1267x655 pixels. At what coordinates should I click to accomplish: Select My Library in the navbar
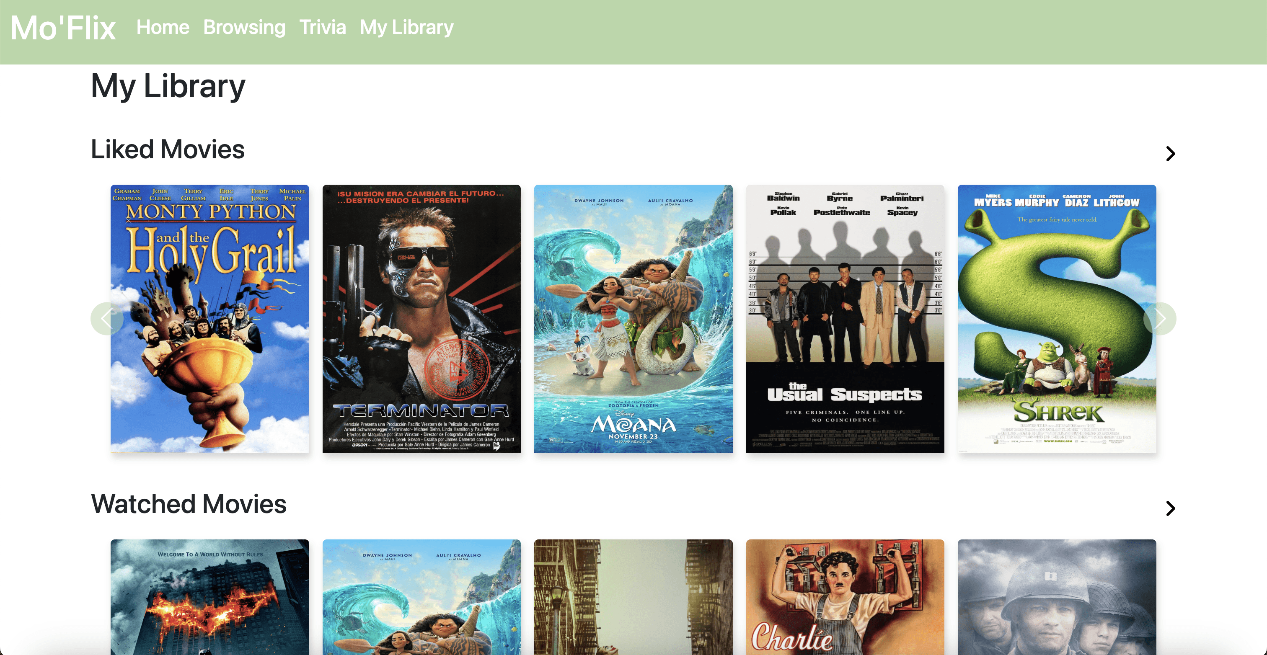point(407,27)
